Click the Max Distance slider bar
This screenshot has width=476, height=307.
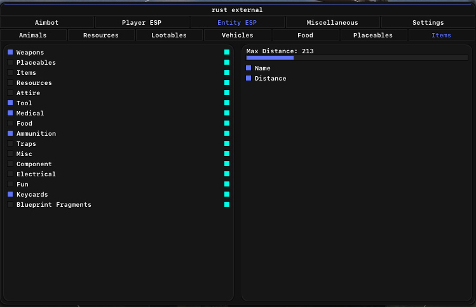[357, 58]
